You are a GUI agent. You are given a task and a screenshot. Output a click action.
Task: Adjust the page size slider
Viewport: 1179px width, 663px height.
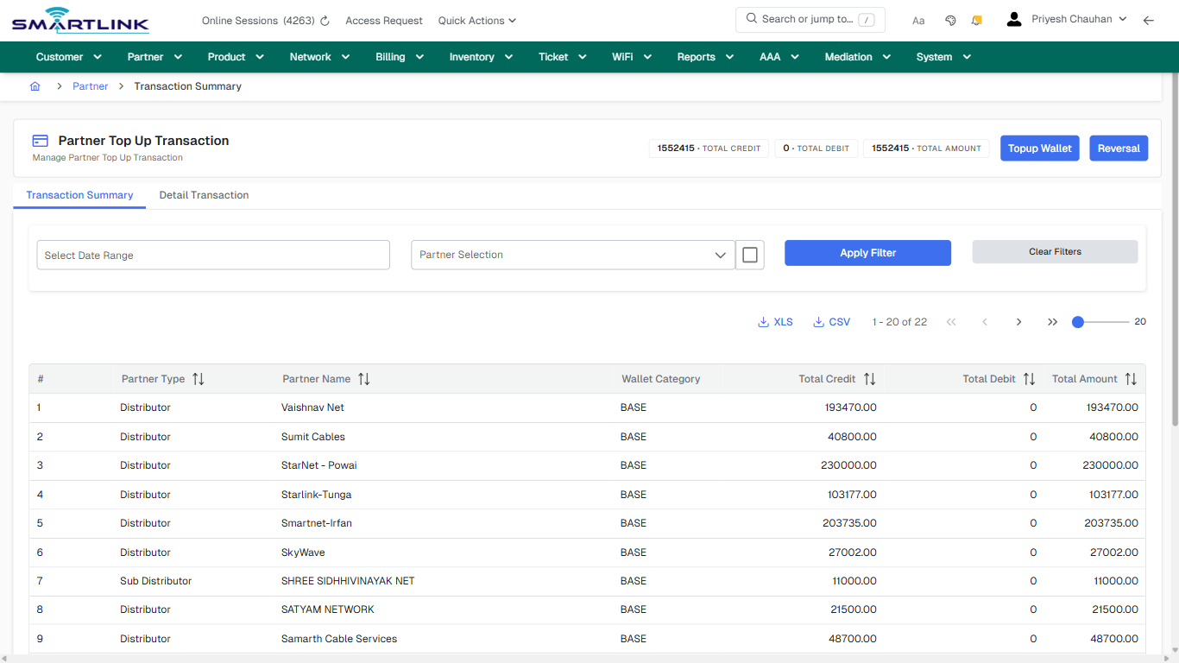(1078, 321)
